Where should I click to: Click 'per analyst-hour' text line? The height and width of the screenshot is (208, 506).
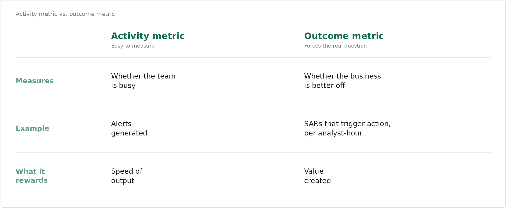333,133
